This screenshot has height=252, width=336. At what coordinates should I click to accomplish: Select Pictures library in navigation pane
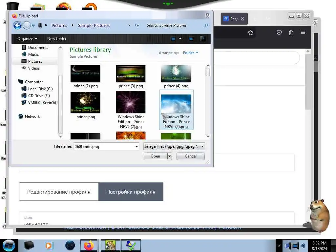pyautogui.click(x=32, y=61)
